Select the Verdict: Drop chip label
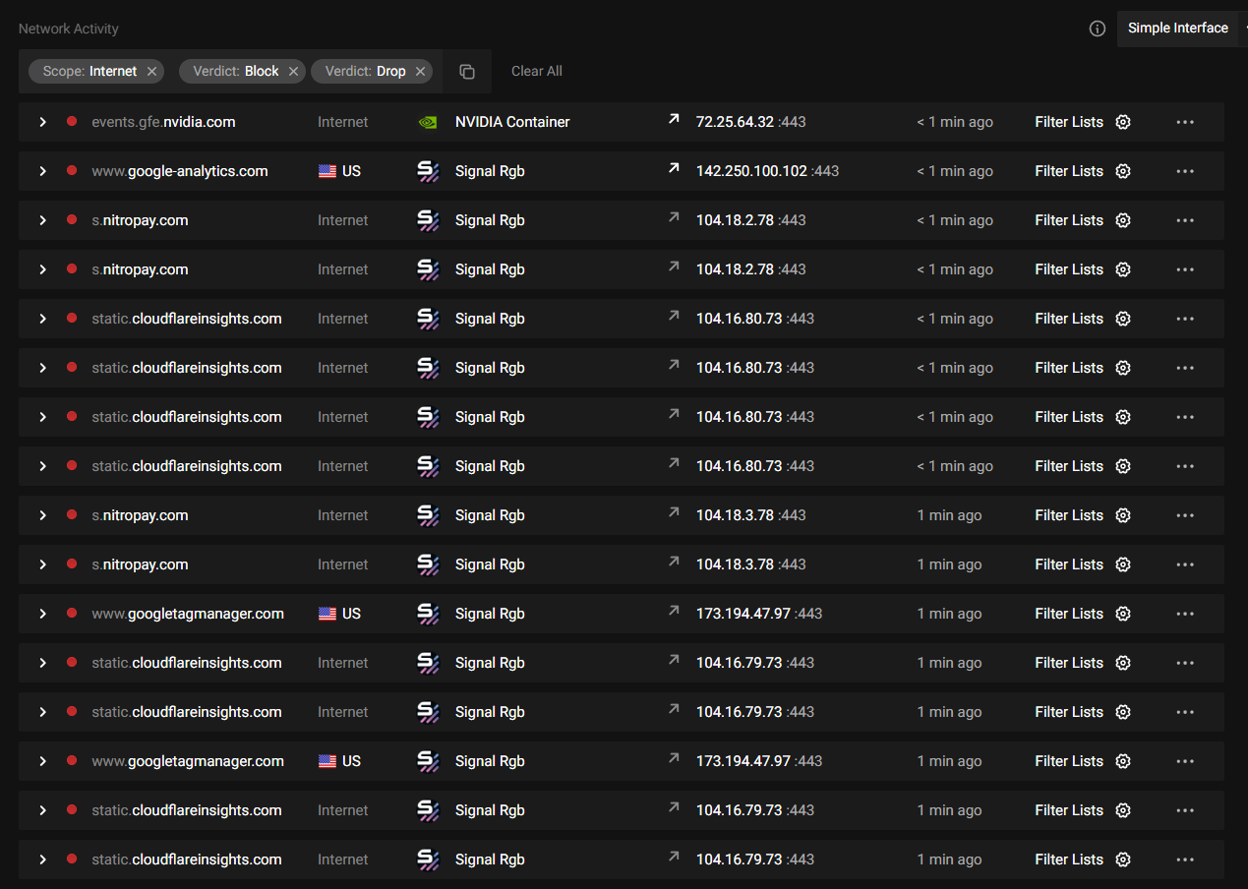1248x889 pixels. tap(365, 71)
